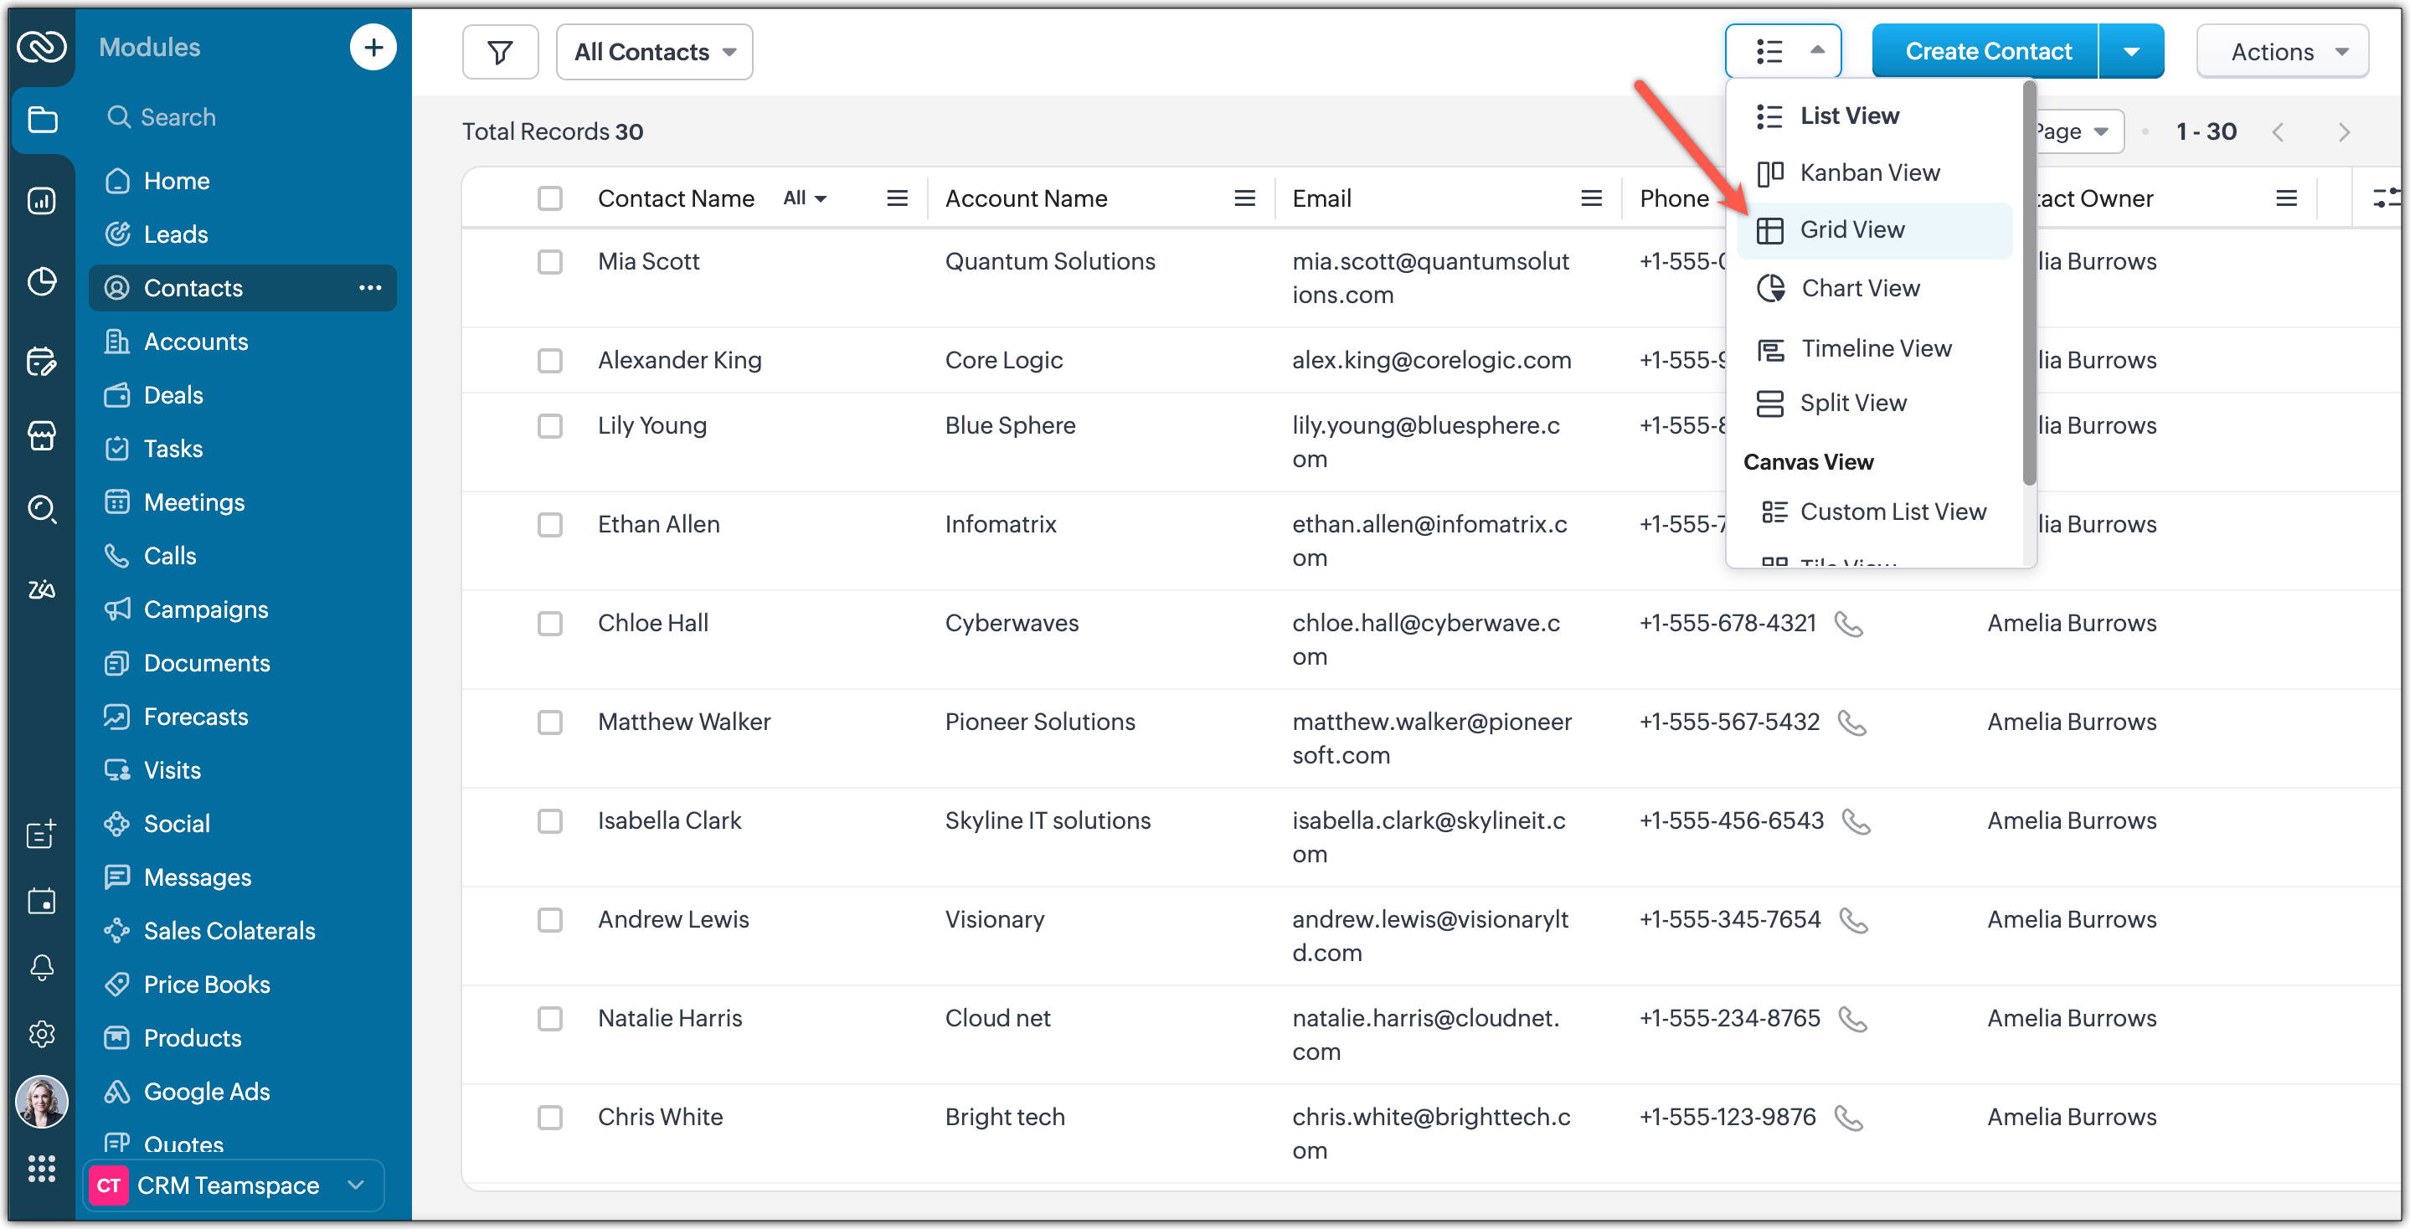The width and height of the screenshot is (2410, 1229).
Task: Click the Search field in the sidebar
Action: 178,117
